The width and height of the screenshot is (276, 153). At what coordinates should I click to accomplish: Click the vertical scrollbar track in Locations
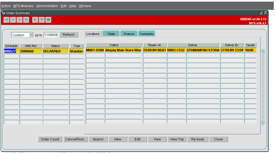point(263,87)
